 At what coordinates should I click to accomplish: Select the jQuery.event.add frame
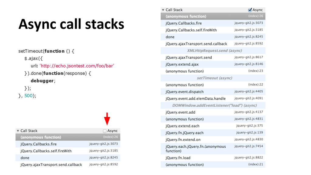[x=213, y=112]
